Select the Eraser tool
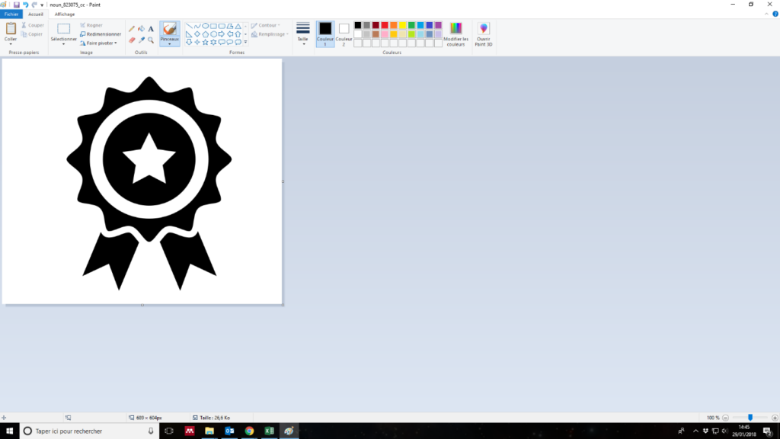Screen dimensions: 780x439 pos(132,40)
